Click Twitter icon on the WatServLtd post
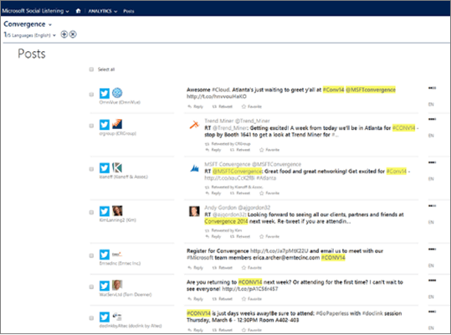The height and width of the screenshot is (335, 451). point(105,286)
